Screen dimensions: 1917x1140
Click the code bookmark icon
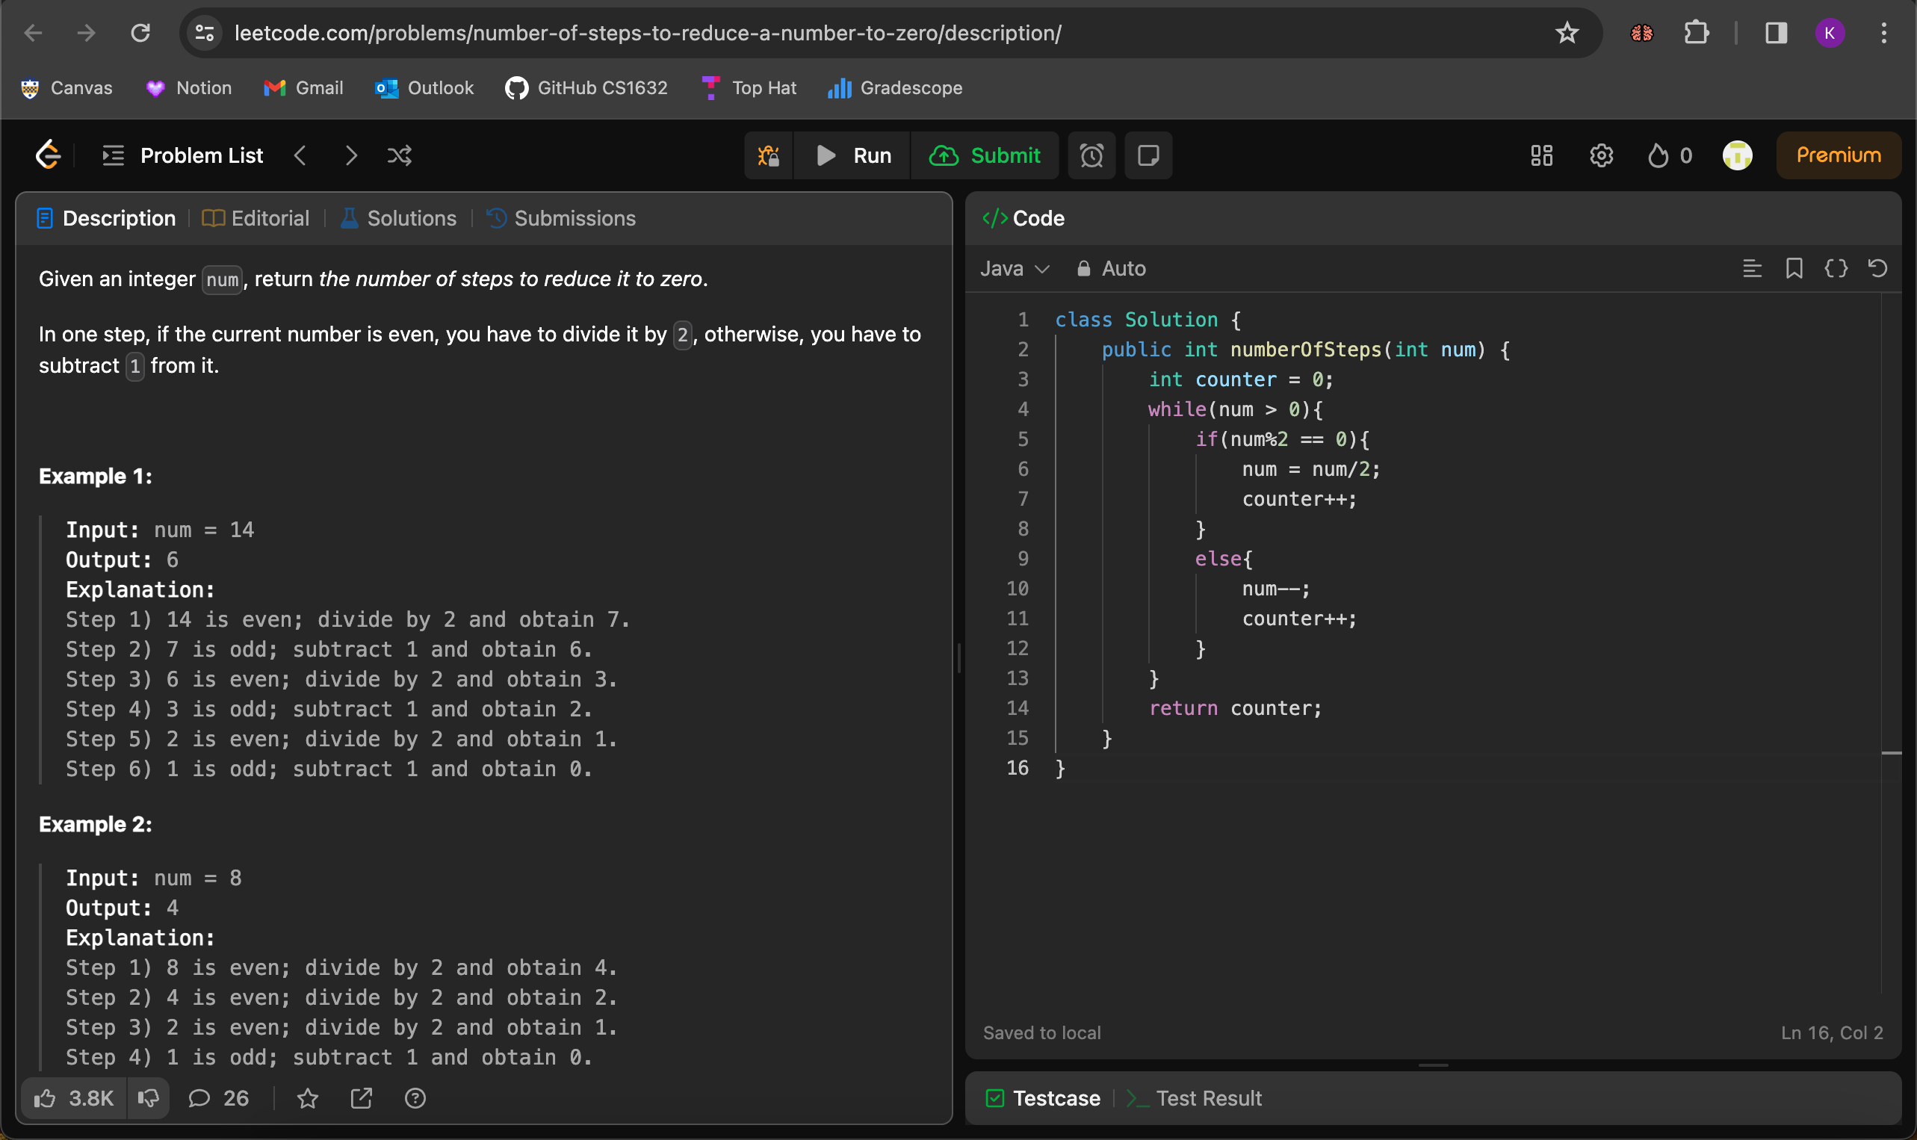pos(1794,268)
